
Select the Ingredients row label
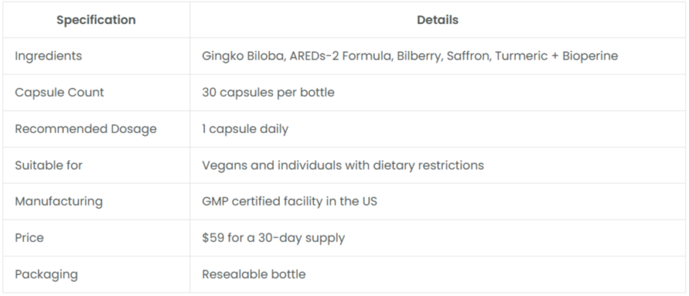tap(48, 57)
